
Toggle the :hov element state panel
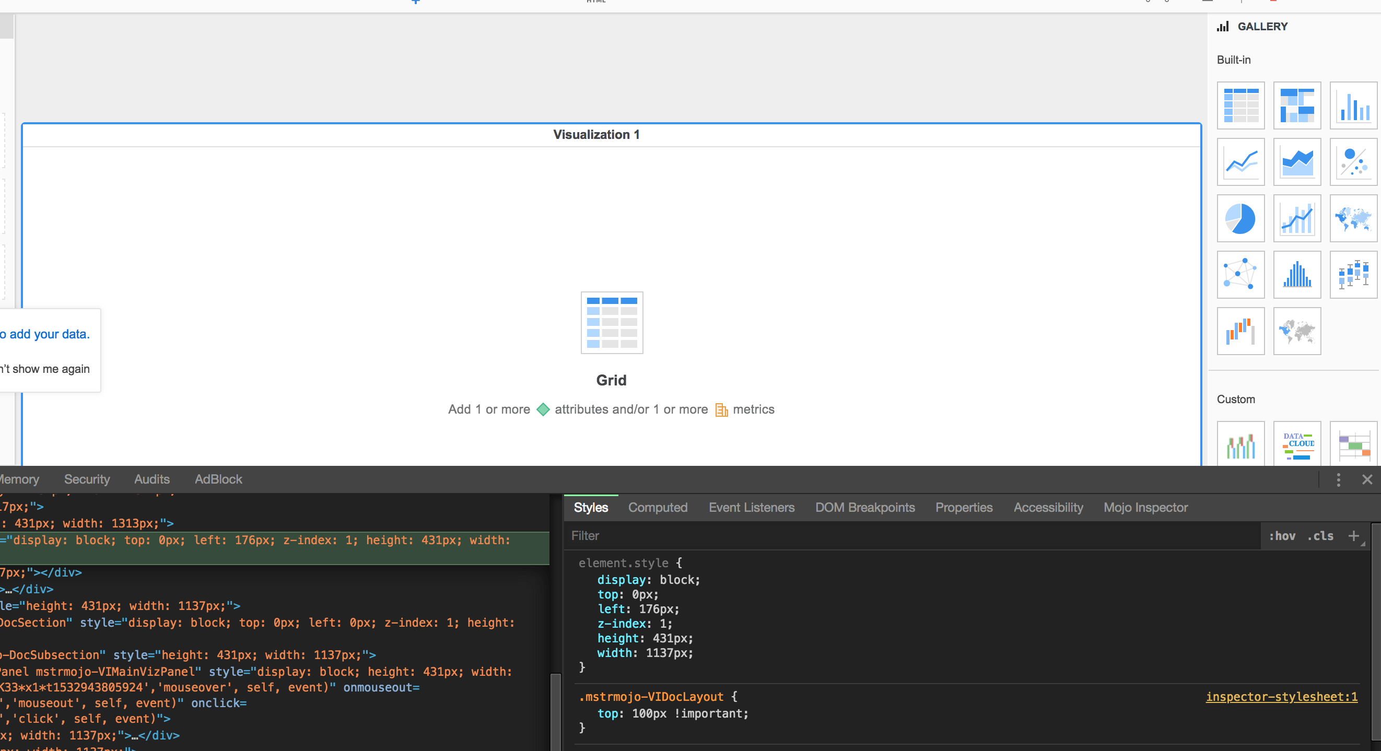point(1282,536)
